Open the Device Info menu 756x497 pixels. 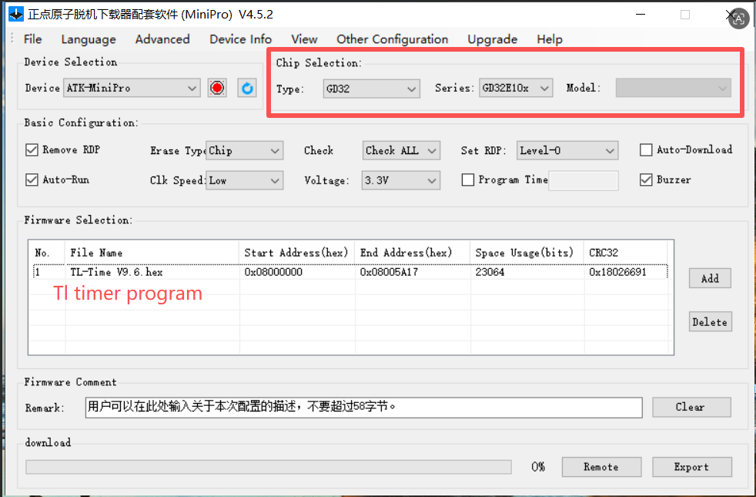click(x=241, y=39)
